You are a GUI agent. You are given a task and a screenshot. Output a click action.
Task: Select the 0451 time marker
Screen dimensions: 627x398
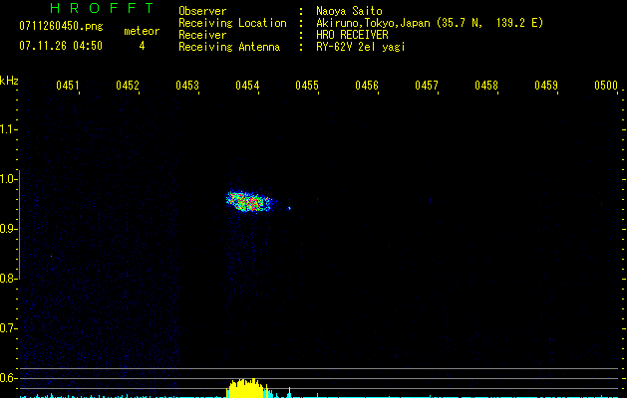tap(67, 86)
